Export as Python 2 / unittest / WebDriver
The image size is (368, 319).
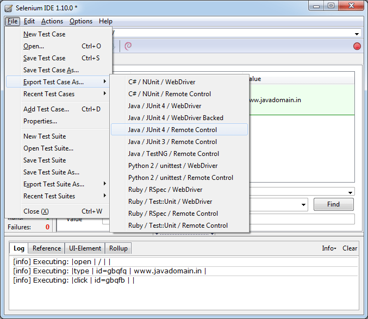179,166
